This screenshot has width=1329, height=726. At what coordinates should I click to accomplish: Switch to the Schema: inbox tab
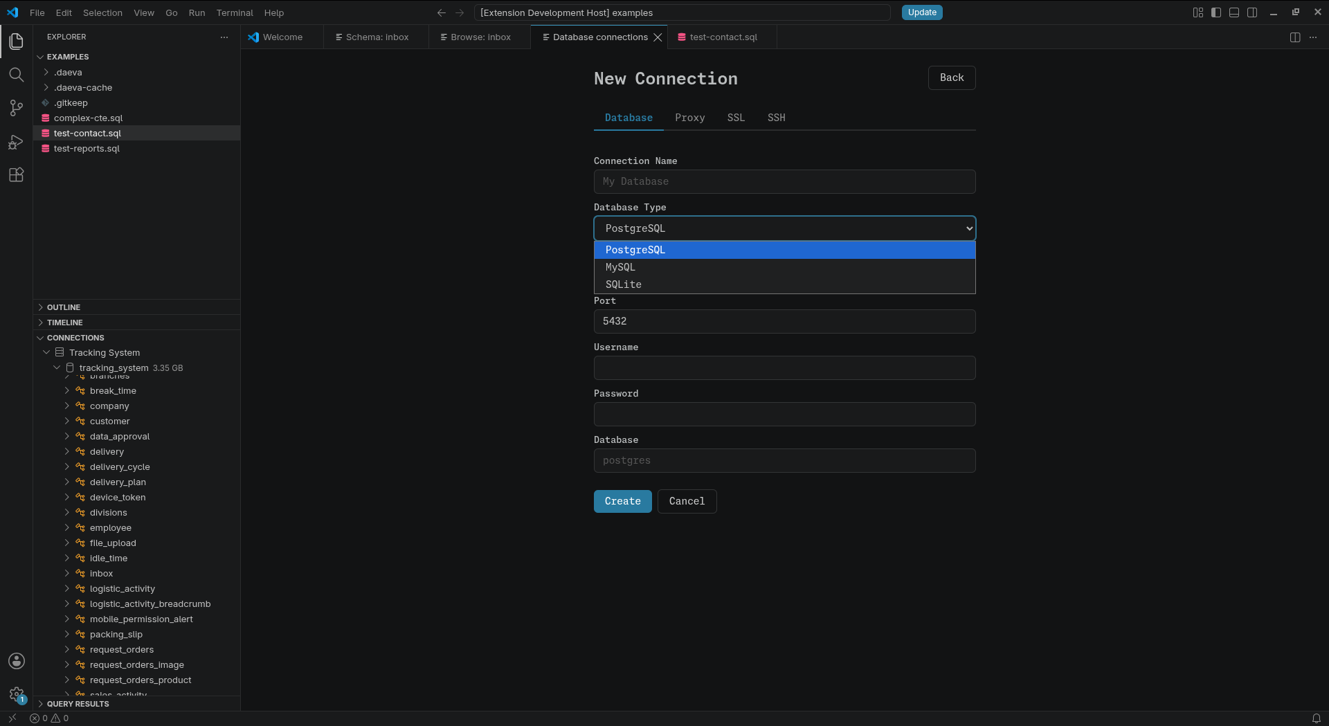coord(376,37)
